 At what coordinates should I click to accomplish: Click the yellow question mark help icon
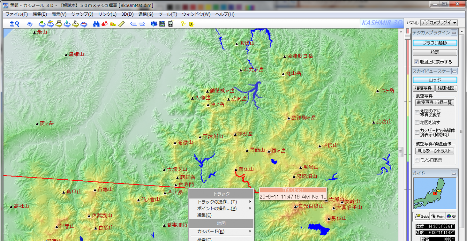click(183, 24)
